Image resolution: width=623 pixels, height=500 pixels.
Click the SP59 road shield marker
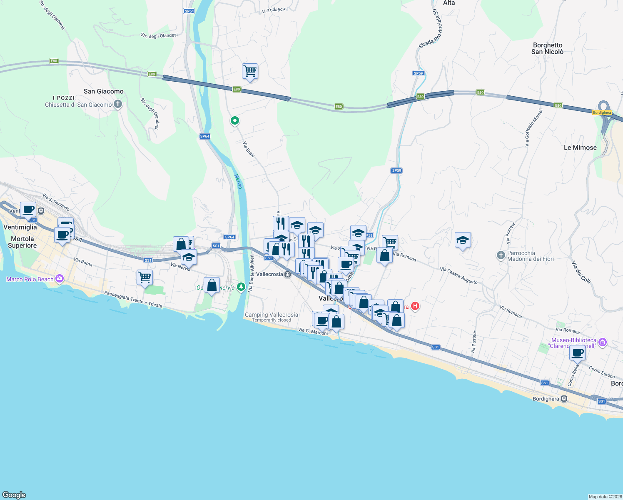[396, 170]
